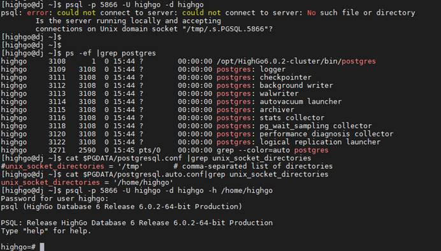Click the 'postgres: checkpointer' process entry
The image size is (441, 251).
[x=264, y=77]
